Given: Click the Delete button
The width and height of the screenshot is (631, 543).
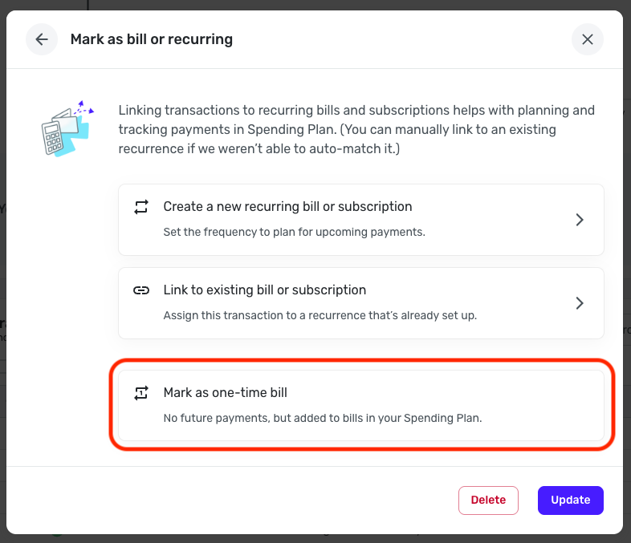Looking at the screenshot, I should [488, 500].
